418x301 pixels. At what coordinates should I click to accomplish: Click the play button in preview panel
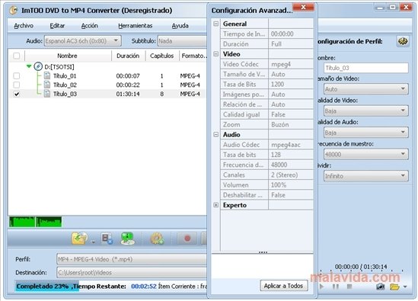[321, 287]
